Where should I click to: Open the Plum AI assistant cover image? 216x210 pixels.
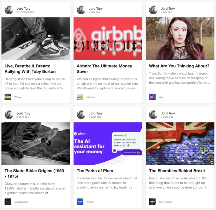pos(108,144)
